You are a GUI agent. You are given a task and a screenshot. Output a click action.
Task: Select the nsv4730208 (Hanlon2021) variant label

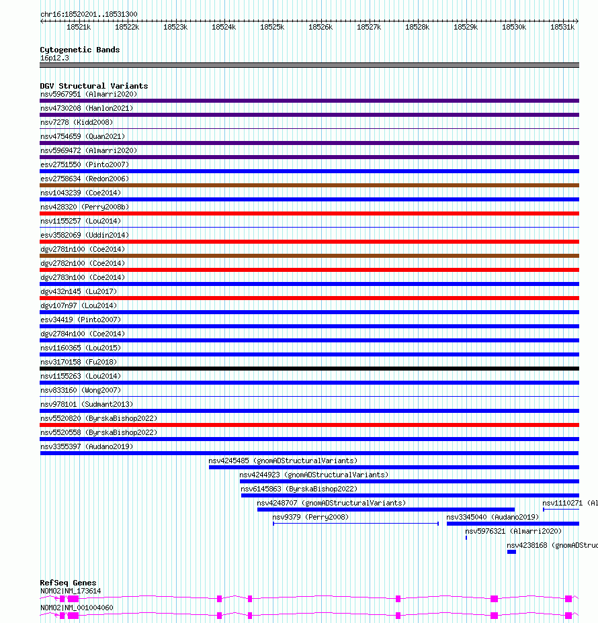coord(87,108)
